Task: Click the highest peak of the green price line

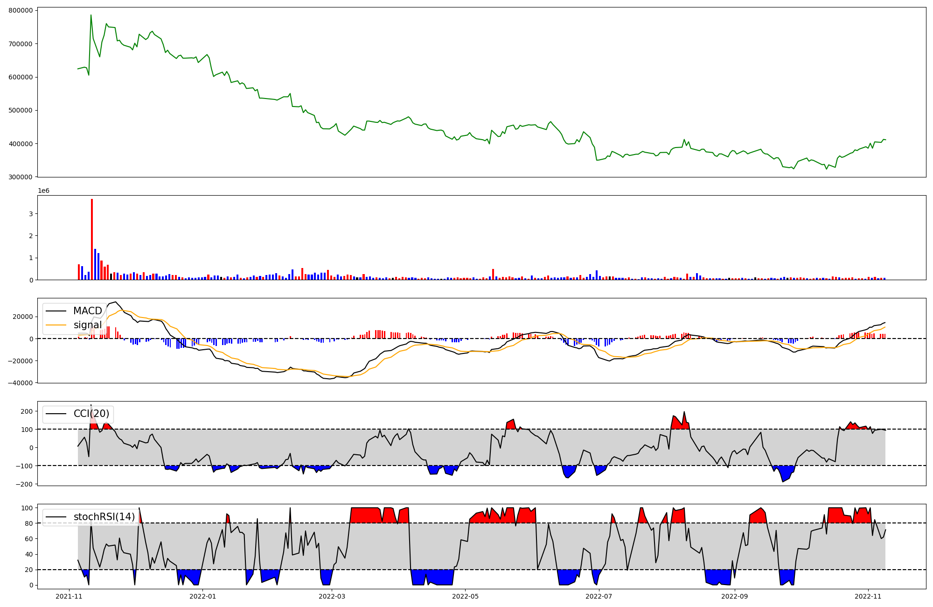Action: [x=91, y=15]
